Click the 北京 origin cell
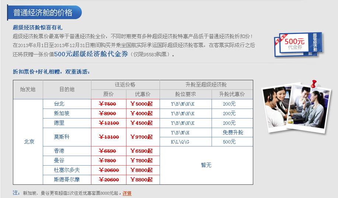The image size is (338, 198). tap(29, 142)
